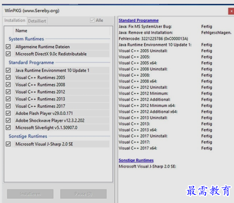Select the System Runtimes group header

pos(26,39)
